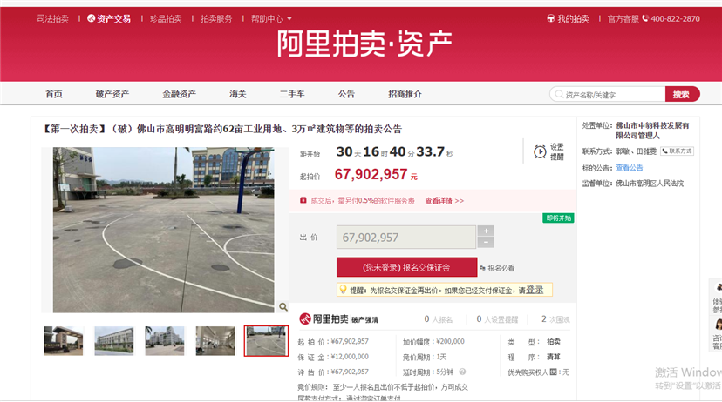Click 保证金 ¥12,000,000 value

point(350,357)
